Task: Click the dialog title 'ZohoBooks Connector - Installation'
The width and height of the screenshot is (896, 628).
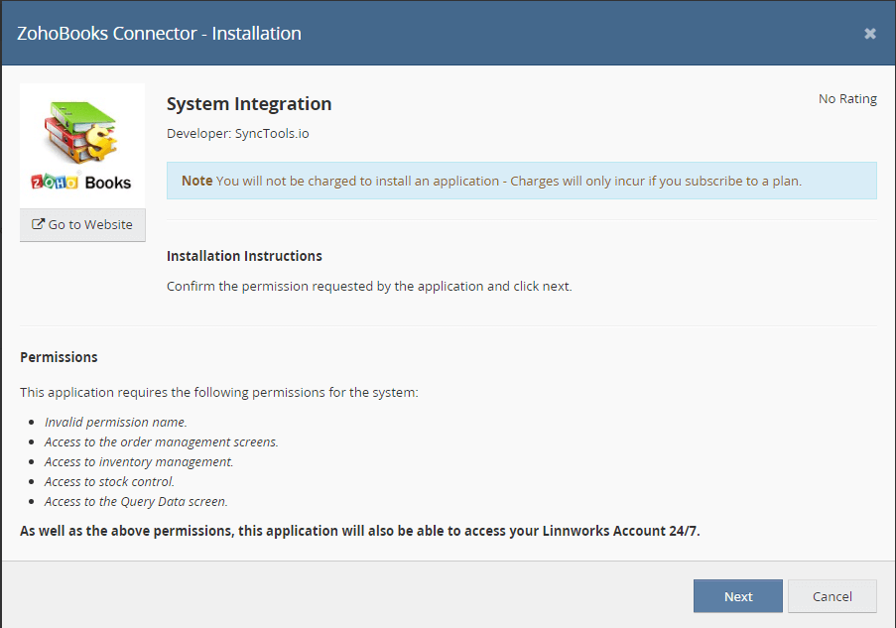Action: [159, 34]
